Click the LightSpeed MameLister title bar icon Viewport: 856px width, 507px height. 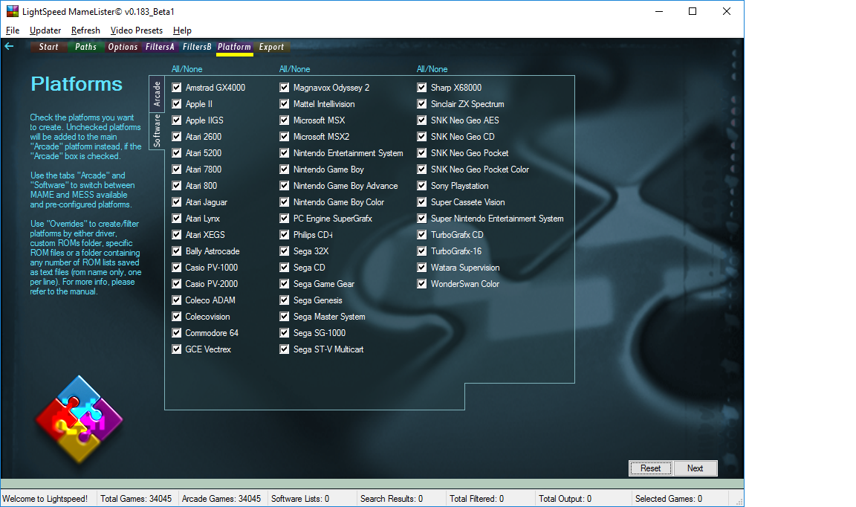click(12, 11)
